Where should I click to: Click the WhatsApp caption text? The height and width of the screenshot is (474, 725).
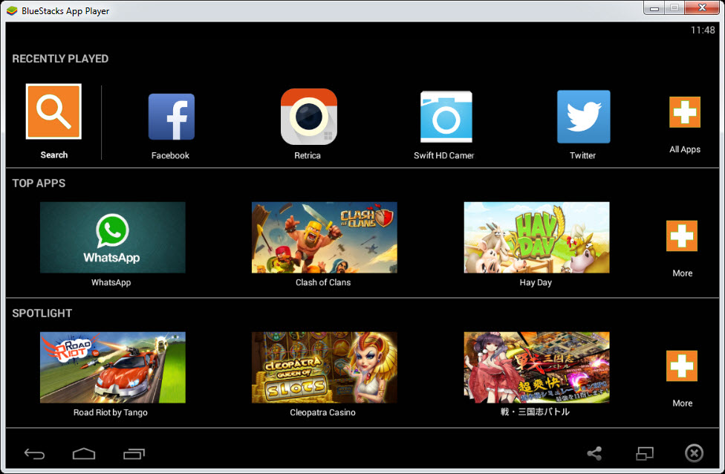111,282
